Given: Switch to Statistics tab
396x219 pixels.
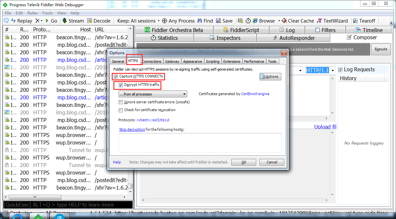Looking at the screenshot, I should pyautogui.click(x=164, y=38).
